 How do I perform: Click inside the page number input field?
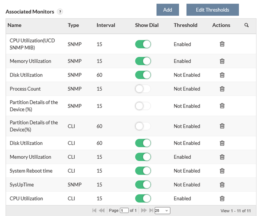pyautogui.click(x=124, y=210)
